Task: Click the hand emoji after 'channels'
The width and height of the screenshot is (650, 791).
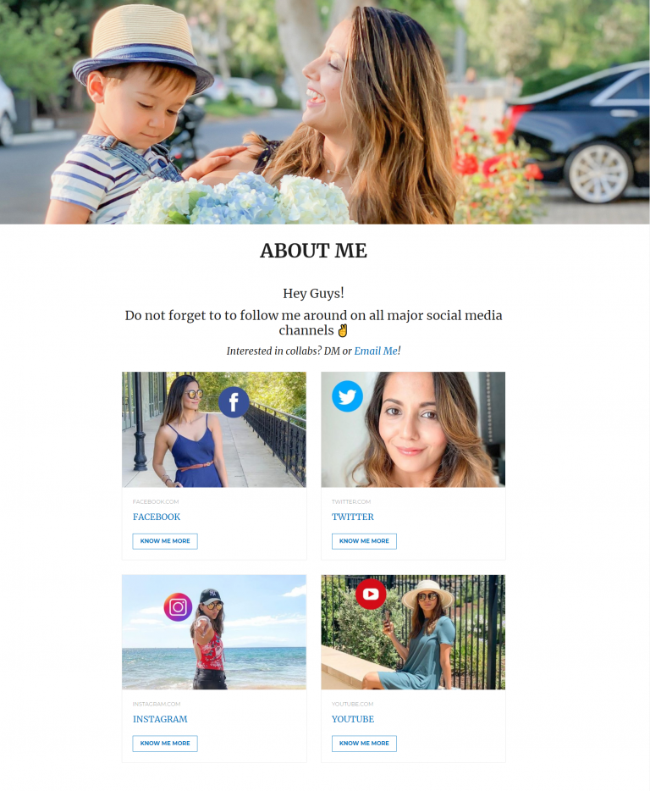Action: tap(343, 331)
